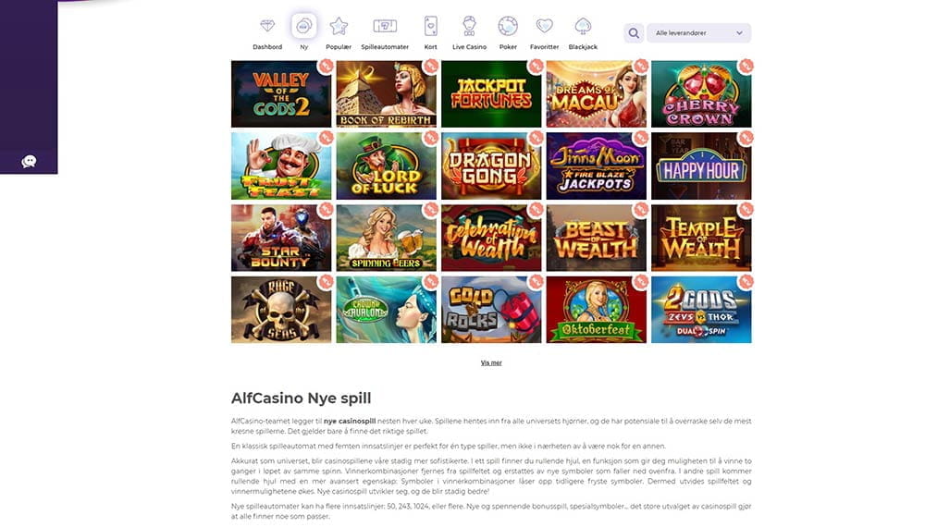Click the Vis mer link

point(491,363)
